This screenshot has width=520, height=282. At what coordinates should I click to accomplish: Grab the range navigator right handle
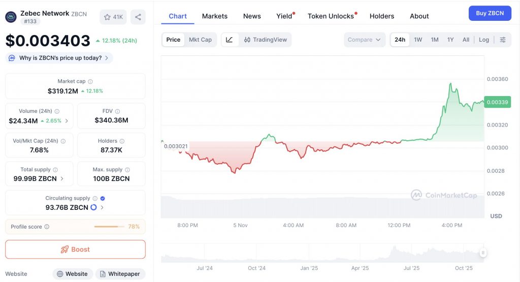(x=483, y=253)
